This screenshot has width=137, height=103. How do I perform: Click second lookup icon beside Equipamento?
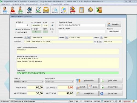click(x=29, y=37)
